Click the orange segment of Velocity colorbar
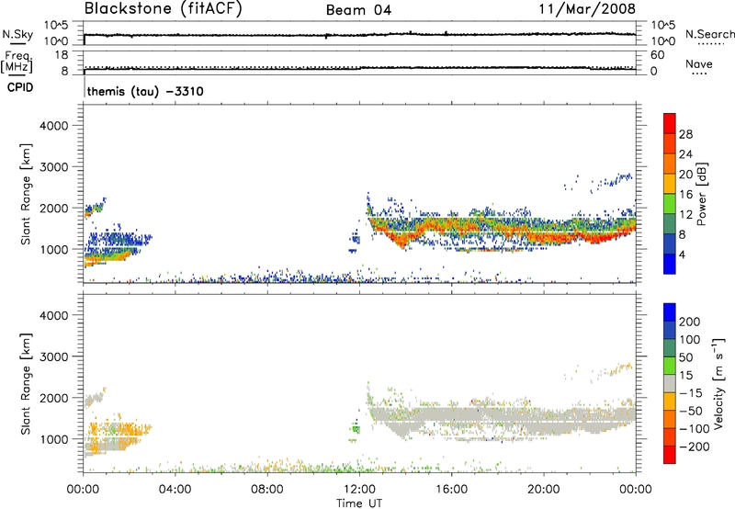 [x=670, y=420]
